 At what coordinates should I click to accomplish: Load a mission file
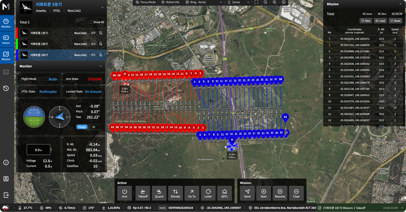(x=380, y=21)
